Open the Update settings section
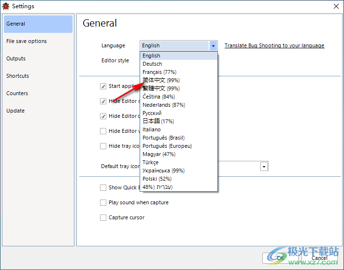Viewport: 344px width, 270px height. click(38, 111)
